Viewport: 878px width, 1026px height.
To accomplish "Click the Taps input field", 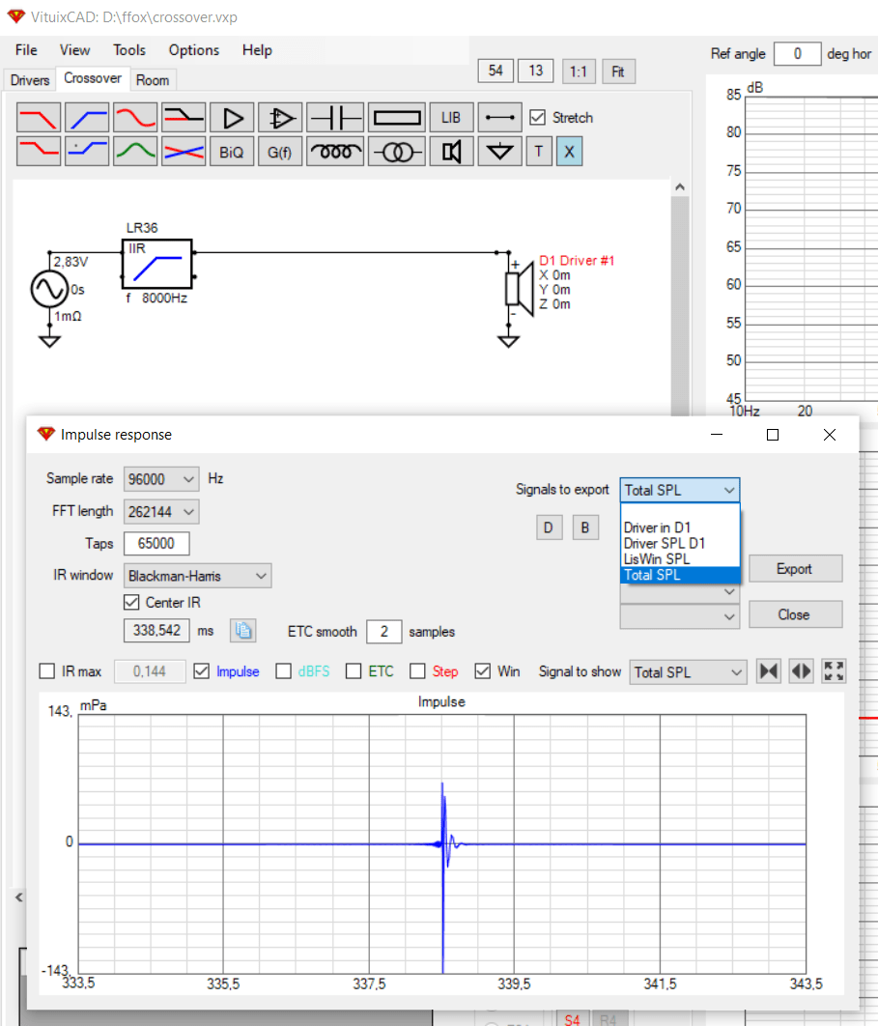I will tap(156, 544).
